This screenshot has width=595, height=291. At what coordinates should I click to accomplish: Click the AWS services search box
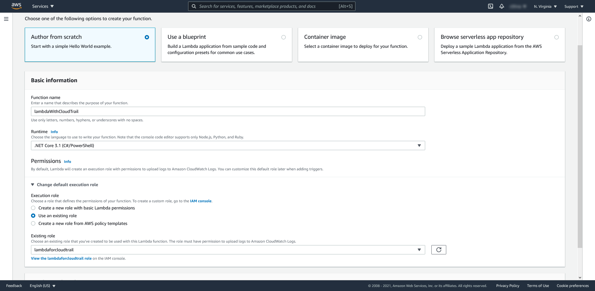271,6
